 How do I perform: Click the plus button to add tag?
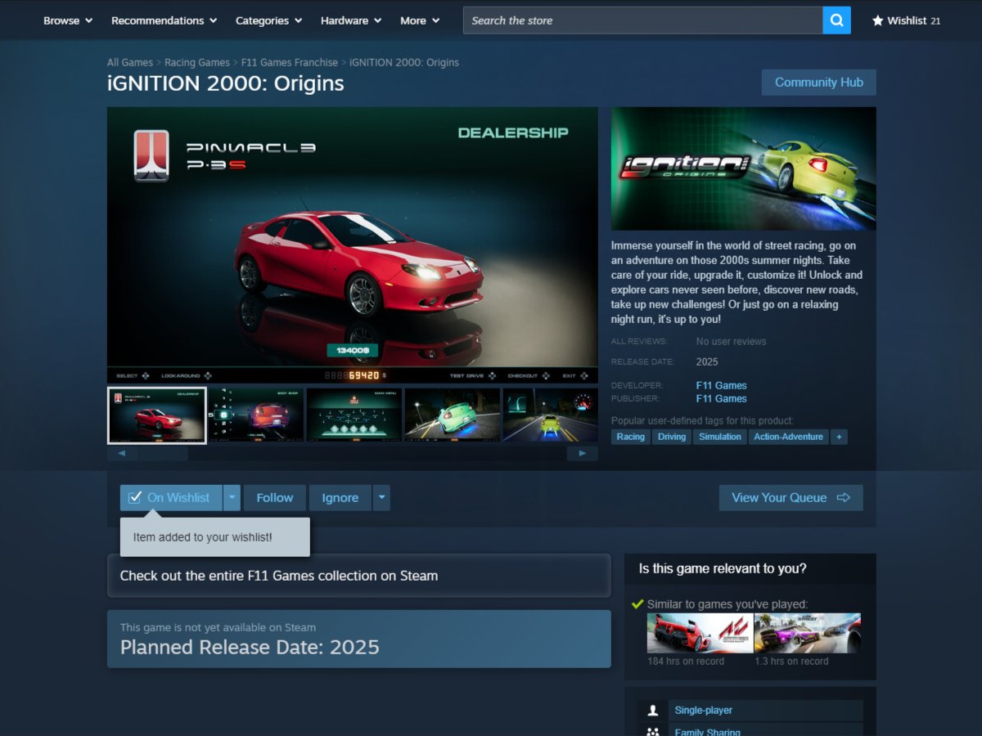tap(839, 437)
